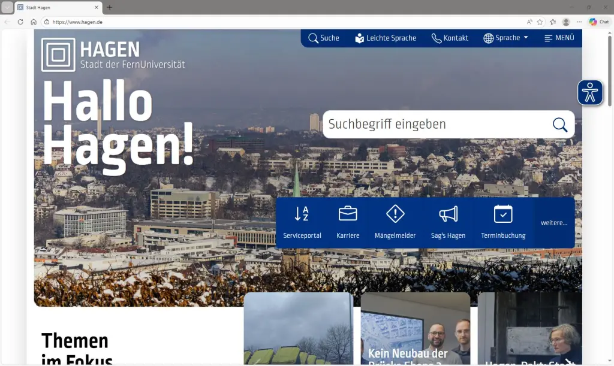
Task: Open the browser ellipsis settings menu
Action: click(579, 22)
